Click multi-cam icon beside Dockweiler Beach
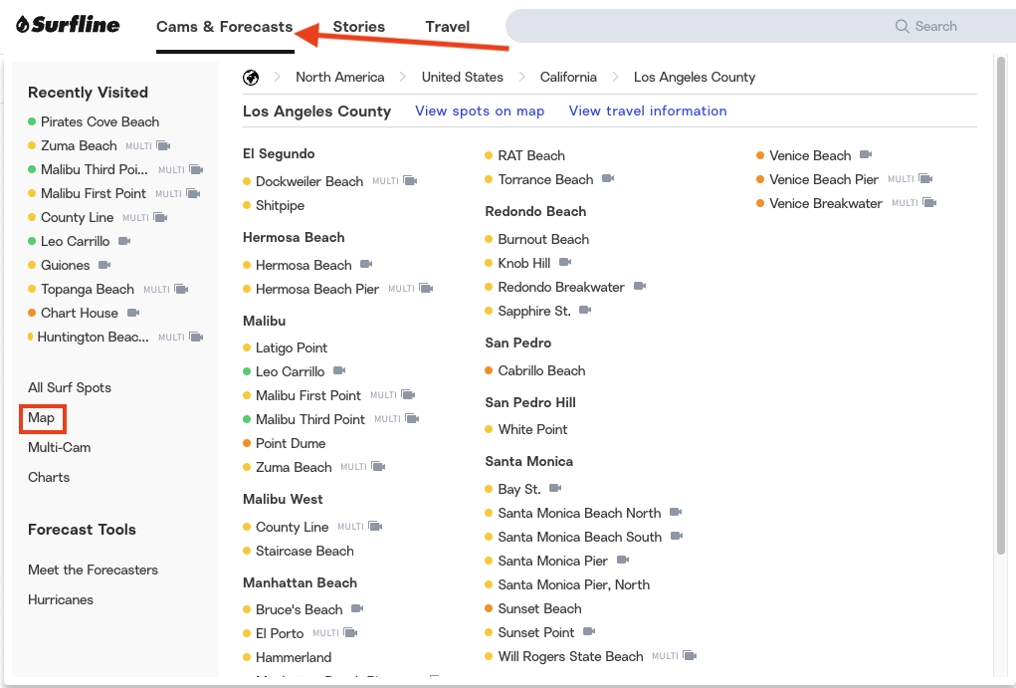 coord(410,181)
